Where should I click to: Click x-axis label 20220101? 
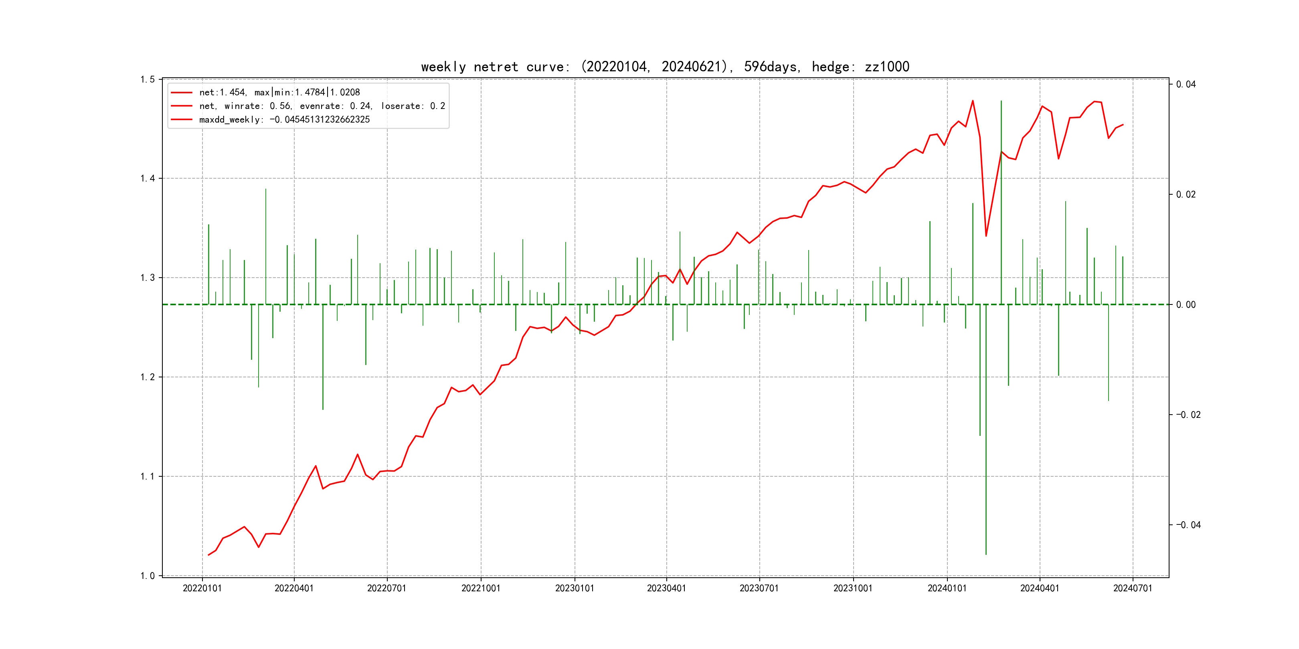tap(202, 588)
